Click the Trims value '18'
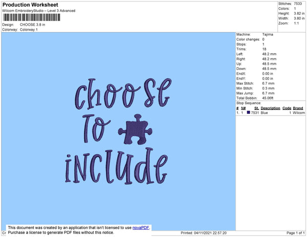 [265, 49]
